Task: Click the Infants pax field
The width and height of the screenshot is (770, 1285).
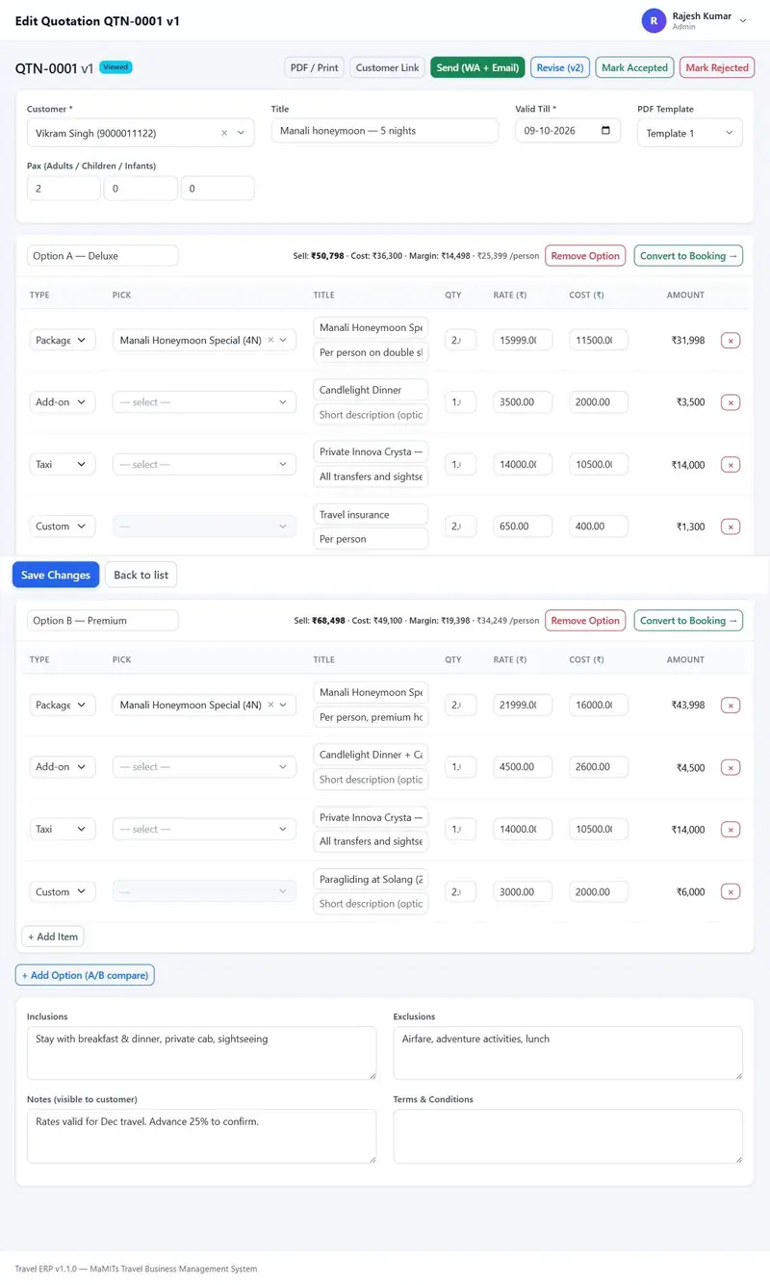Action: 218,189
